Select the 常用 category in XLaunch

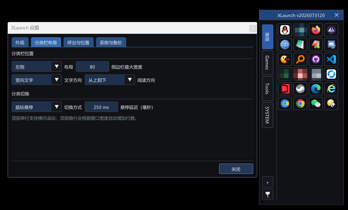click(x=267, y=37)
